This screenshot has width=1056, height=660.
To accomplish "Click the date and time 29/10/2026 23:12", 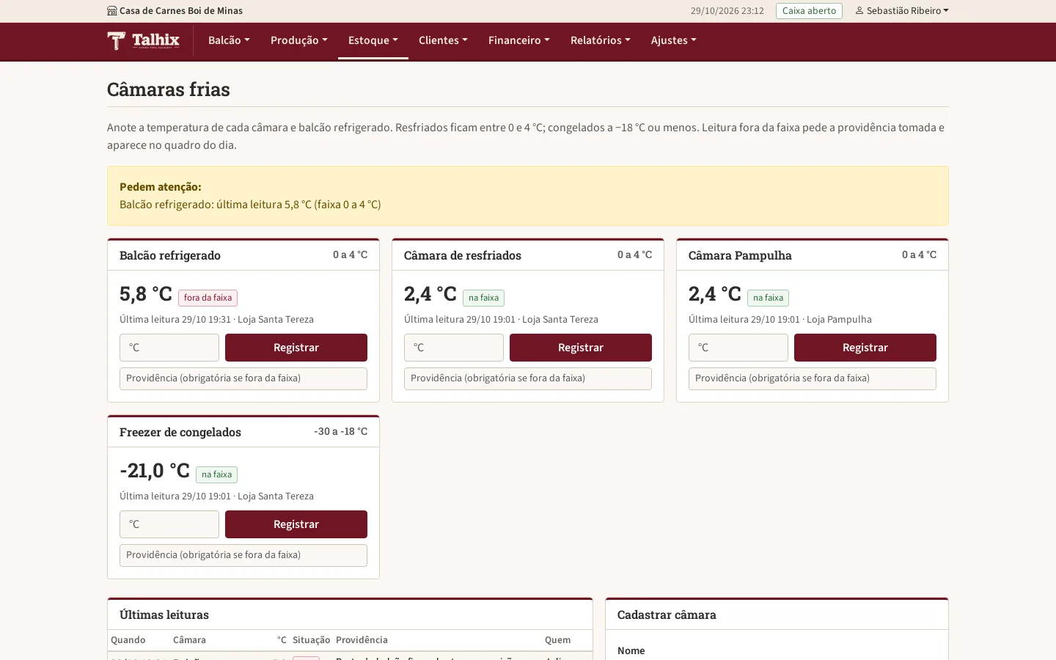I will click(x=727, y=11).
